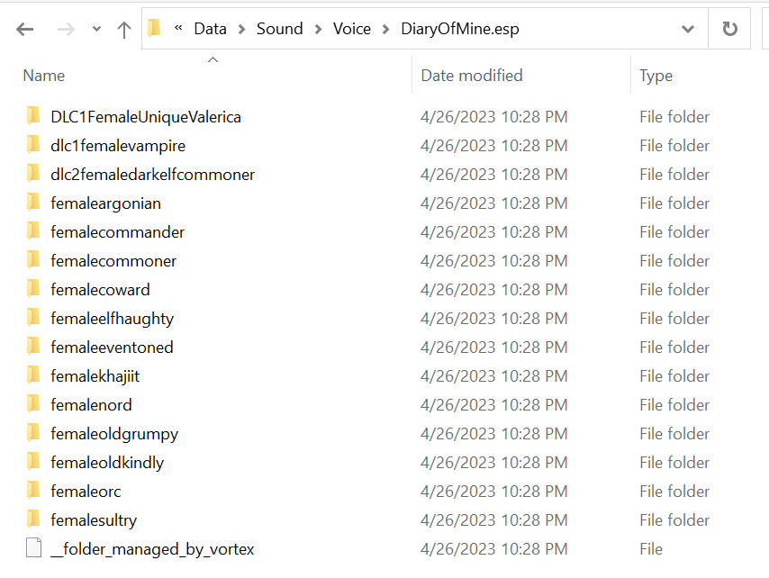This screenshot has width=769, height=578.
Task: Select dlc1femalevampire folder name
Action: (x=118, y=146)
